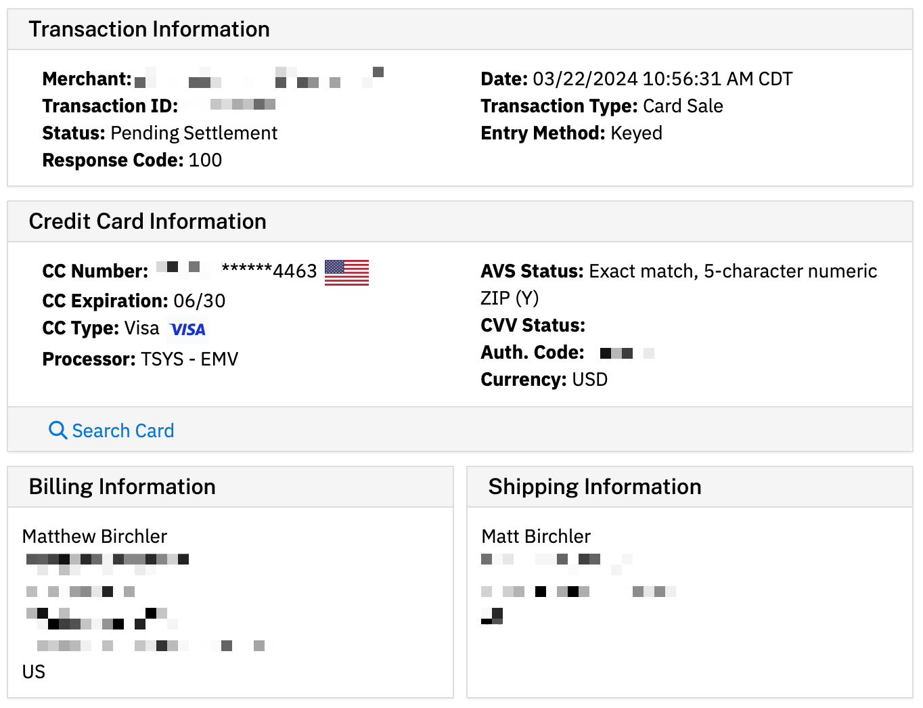Click the CC expiration 06/30

point(199,301)
